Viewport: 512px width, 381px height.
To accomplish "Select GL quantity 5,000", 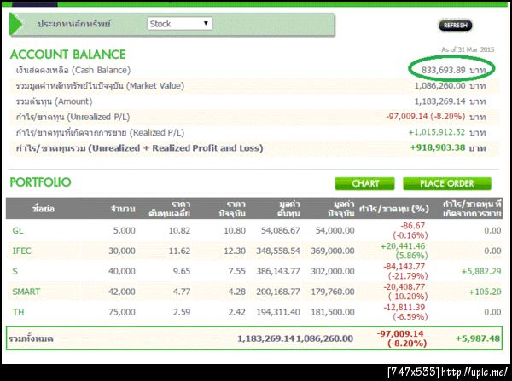I will coord(124,231).
